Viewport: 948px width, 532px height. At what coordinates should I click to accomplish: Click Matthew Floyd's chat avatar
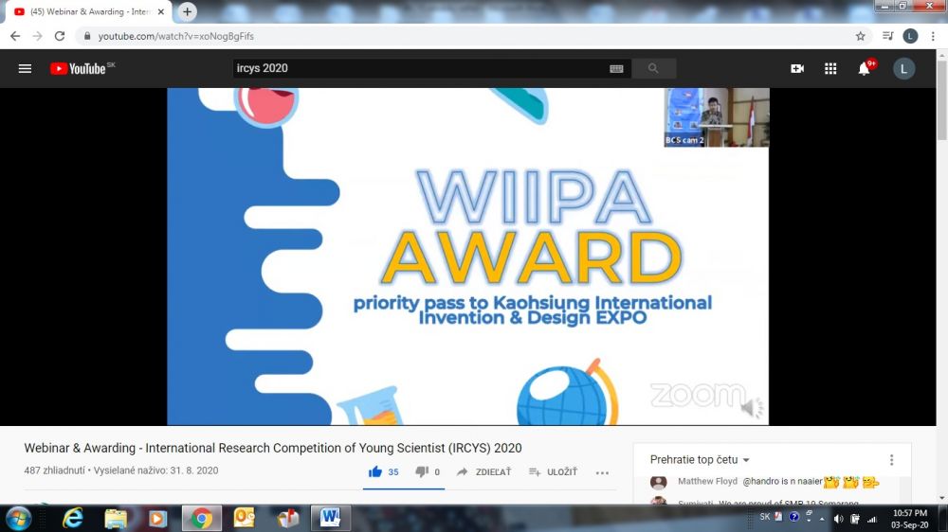659,482
